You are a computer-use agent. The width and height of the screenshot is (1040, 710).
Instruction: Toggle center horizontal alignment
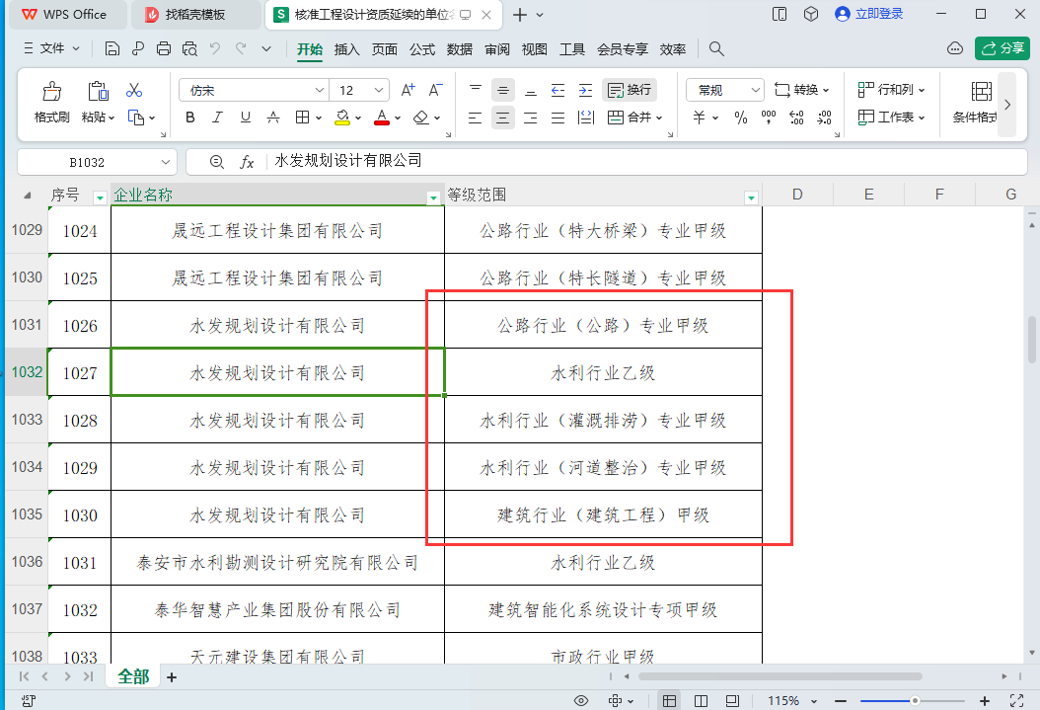pos(502,117)
